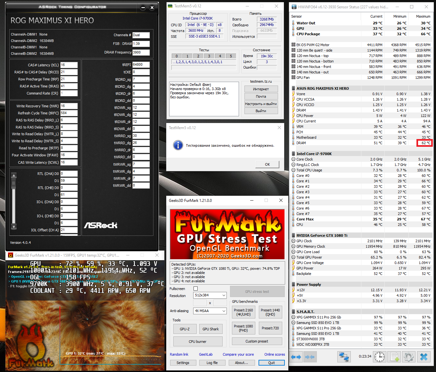The width and height of the screenshot is (436, 372).
Task: Open the Custom preset benchmark
Action: tap(257, 341)
